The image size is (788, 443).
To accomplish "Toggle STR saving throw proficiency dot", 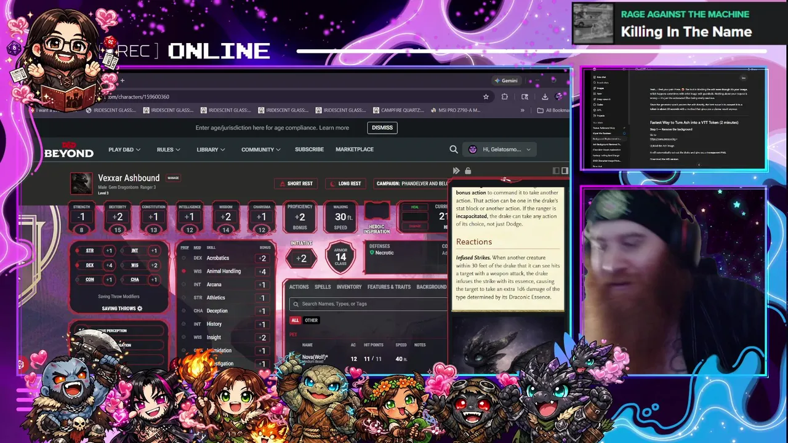I will tap(77, 251).
